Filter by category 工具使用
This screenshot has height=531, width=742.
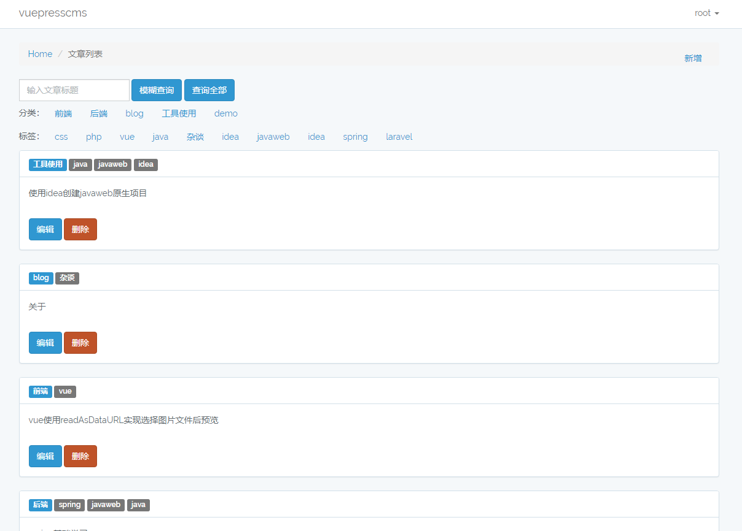179,113
